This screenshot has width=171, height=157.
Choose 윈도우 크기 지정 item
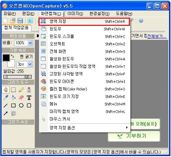tap(85, 96)
